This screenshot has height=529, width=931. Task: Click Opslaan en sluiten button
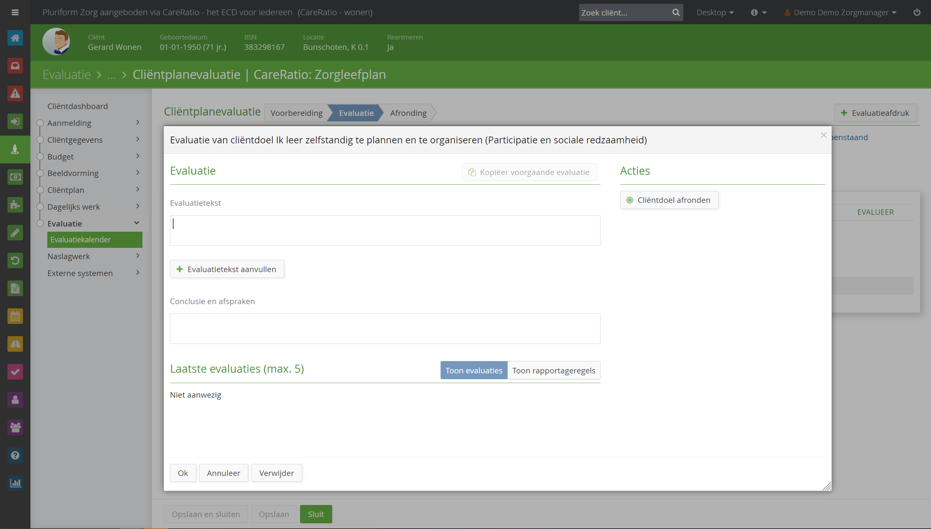[206, 514]
